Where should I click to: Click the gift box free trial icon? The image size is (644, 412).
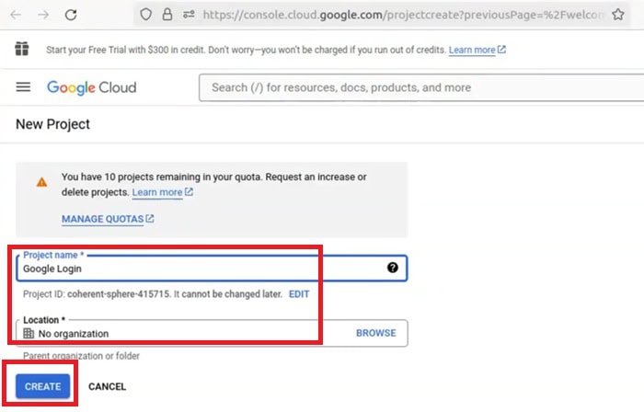22,49
